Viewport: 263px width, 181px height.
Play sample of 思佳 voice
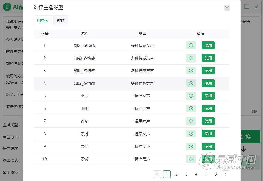point(191,146)
